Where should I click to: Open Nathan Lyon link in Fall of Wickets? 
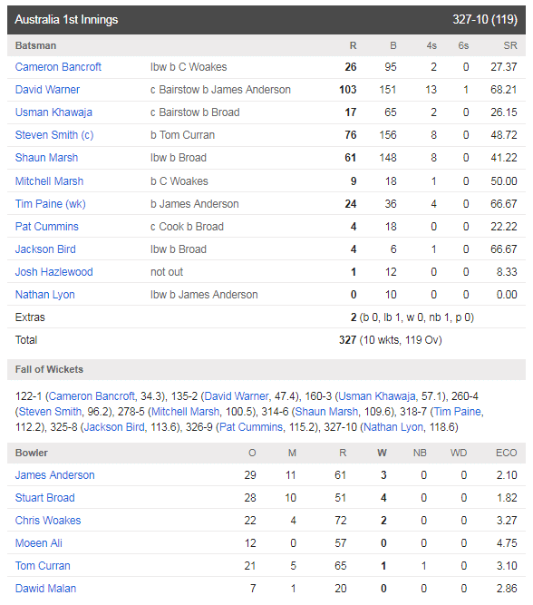click(x=393, y=427)
